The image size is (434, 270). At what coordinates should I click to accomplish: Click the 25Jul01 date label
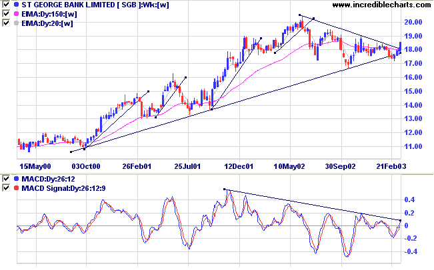click(187, 166)
